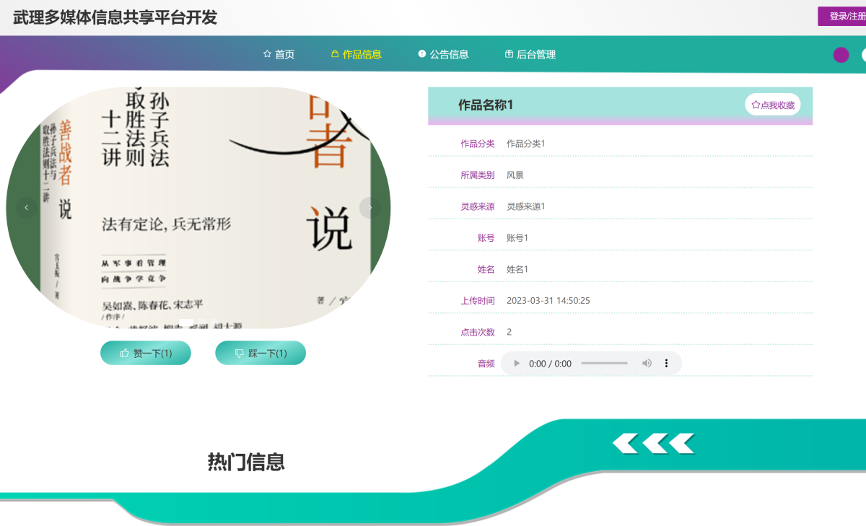
Task: Click the icon beside 后台管理
Action: pyautogui.click(x=509, y=54)
